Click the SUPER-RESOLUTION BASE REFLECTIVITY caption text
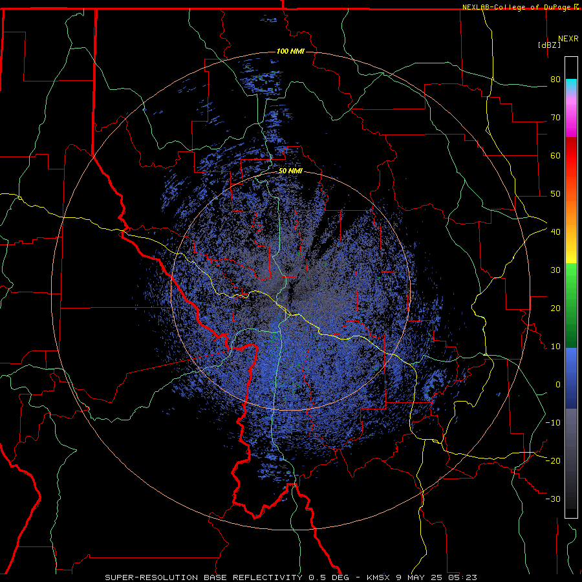The width and height of the screenshot is (582, 582). click(202, 577)
